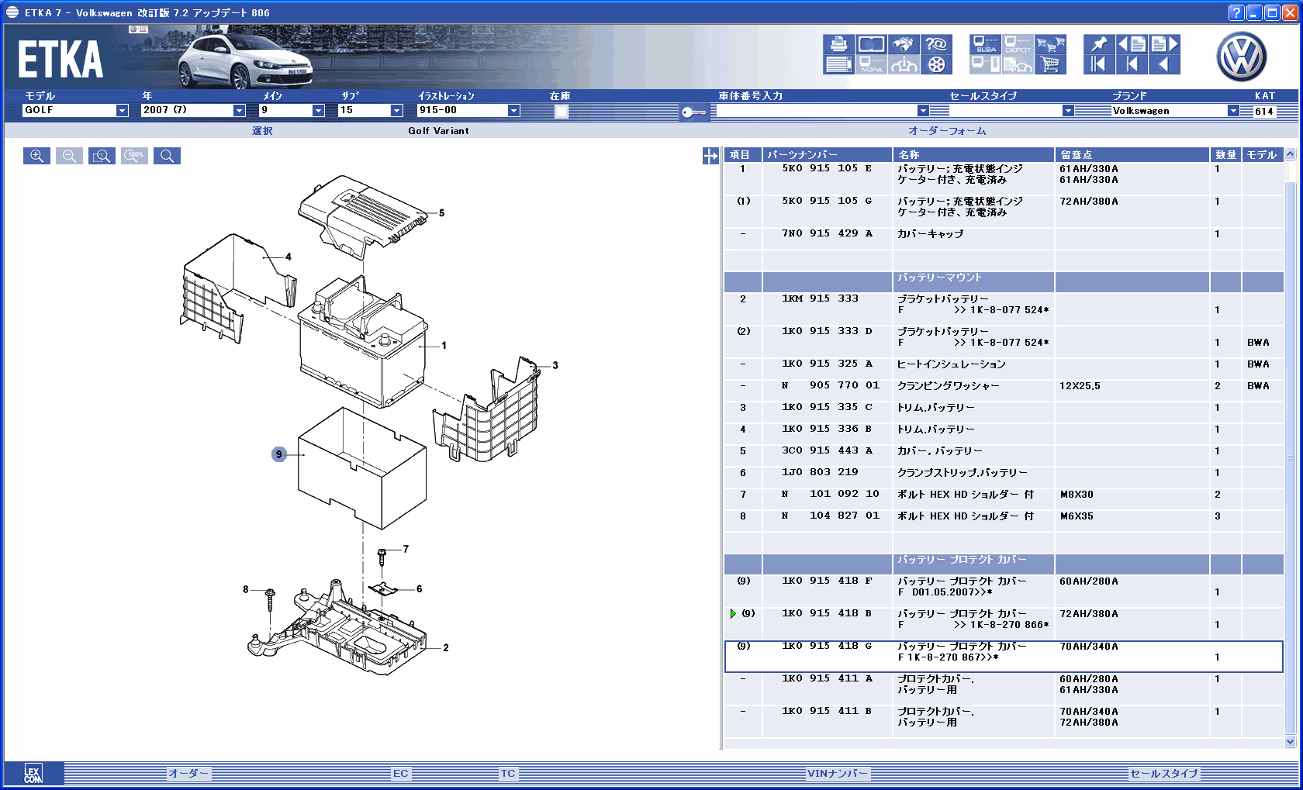Click the DEPOT icon

coord(1018,45)
